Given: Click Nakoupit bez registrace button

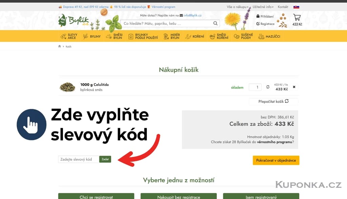Looking at the screenshot, I should pos(179,196).
